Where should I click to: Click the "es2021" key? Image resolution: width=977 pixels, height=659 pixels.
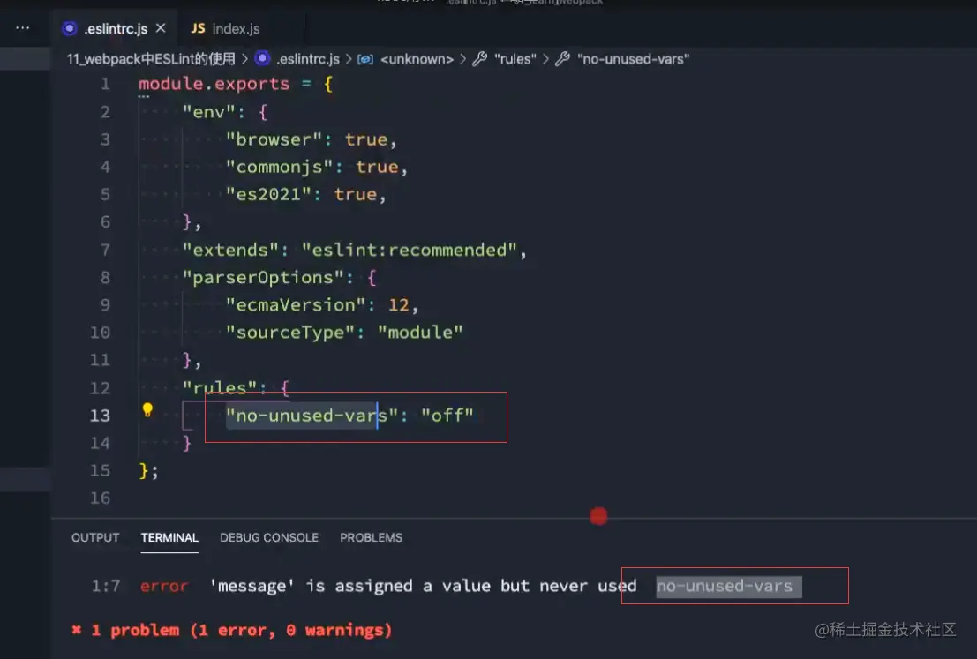(268, 194)
